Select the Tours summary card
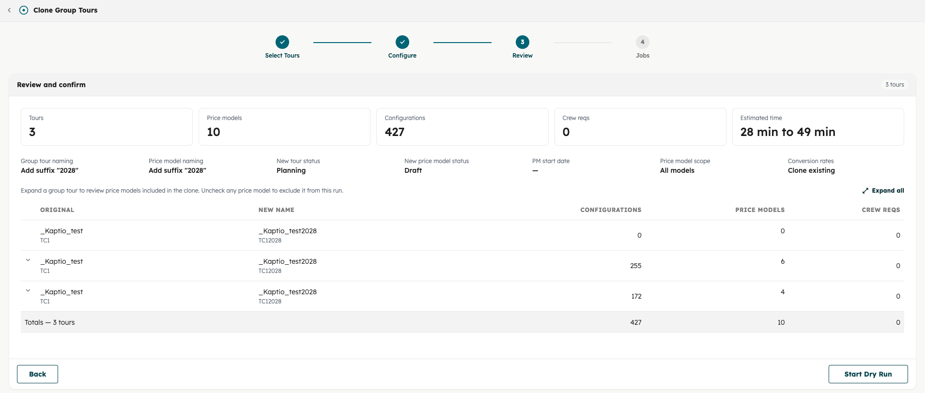This screenshot has height=393, width=925. pyautogui.click(x=107, y=127)
